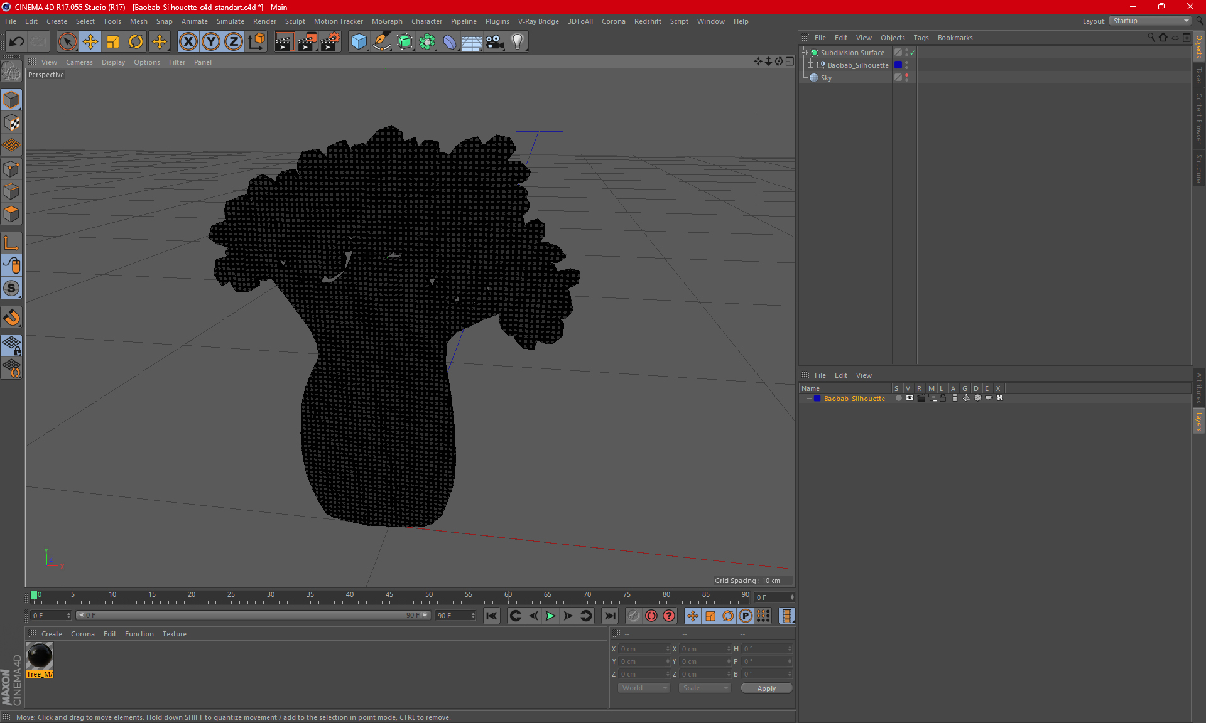Open viewport Display menu
This screenshot has height=723, width=1206.
(113, 62)
